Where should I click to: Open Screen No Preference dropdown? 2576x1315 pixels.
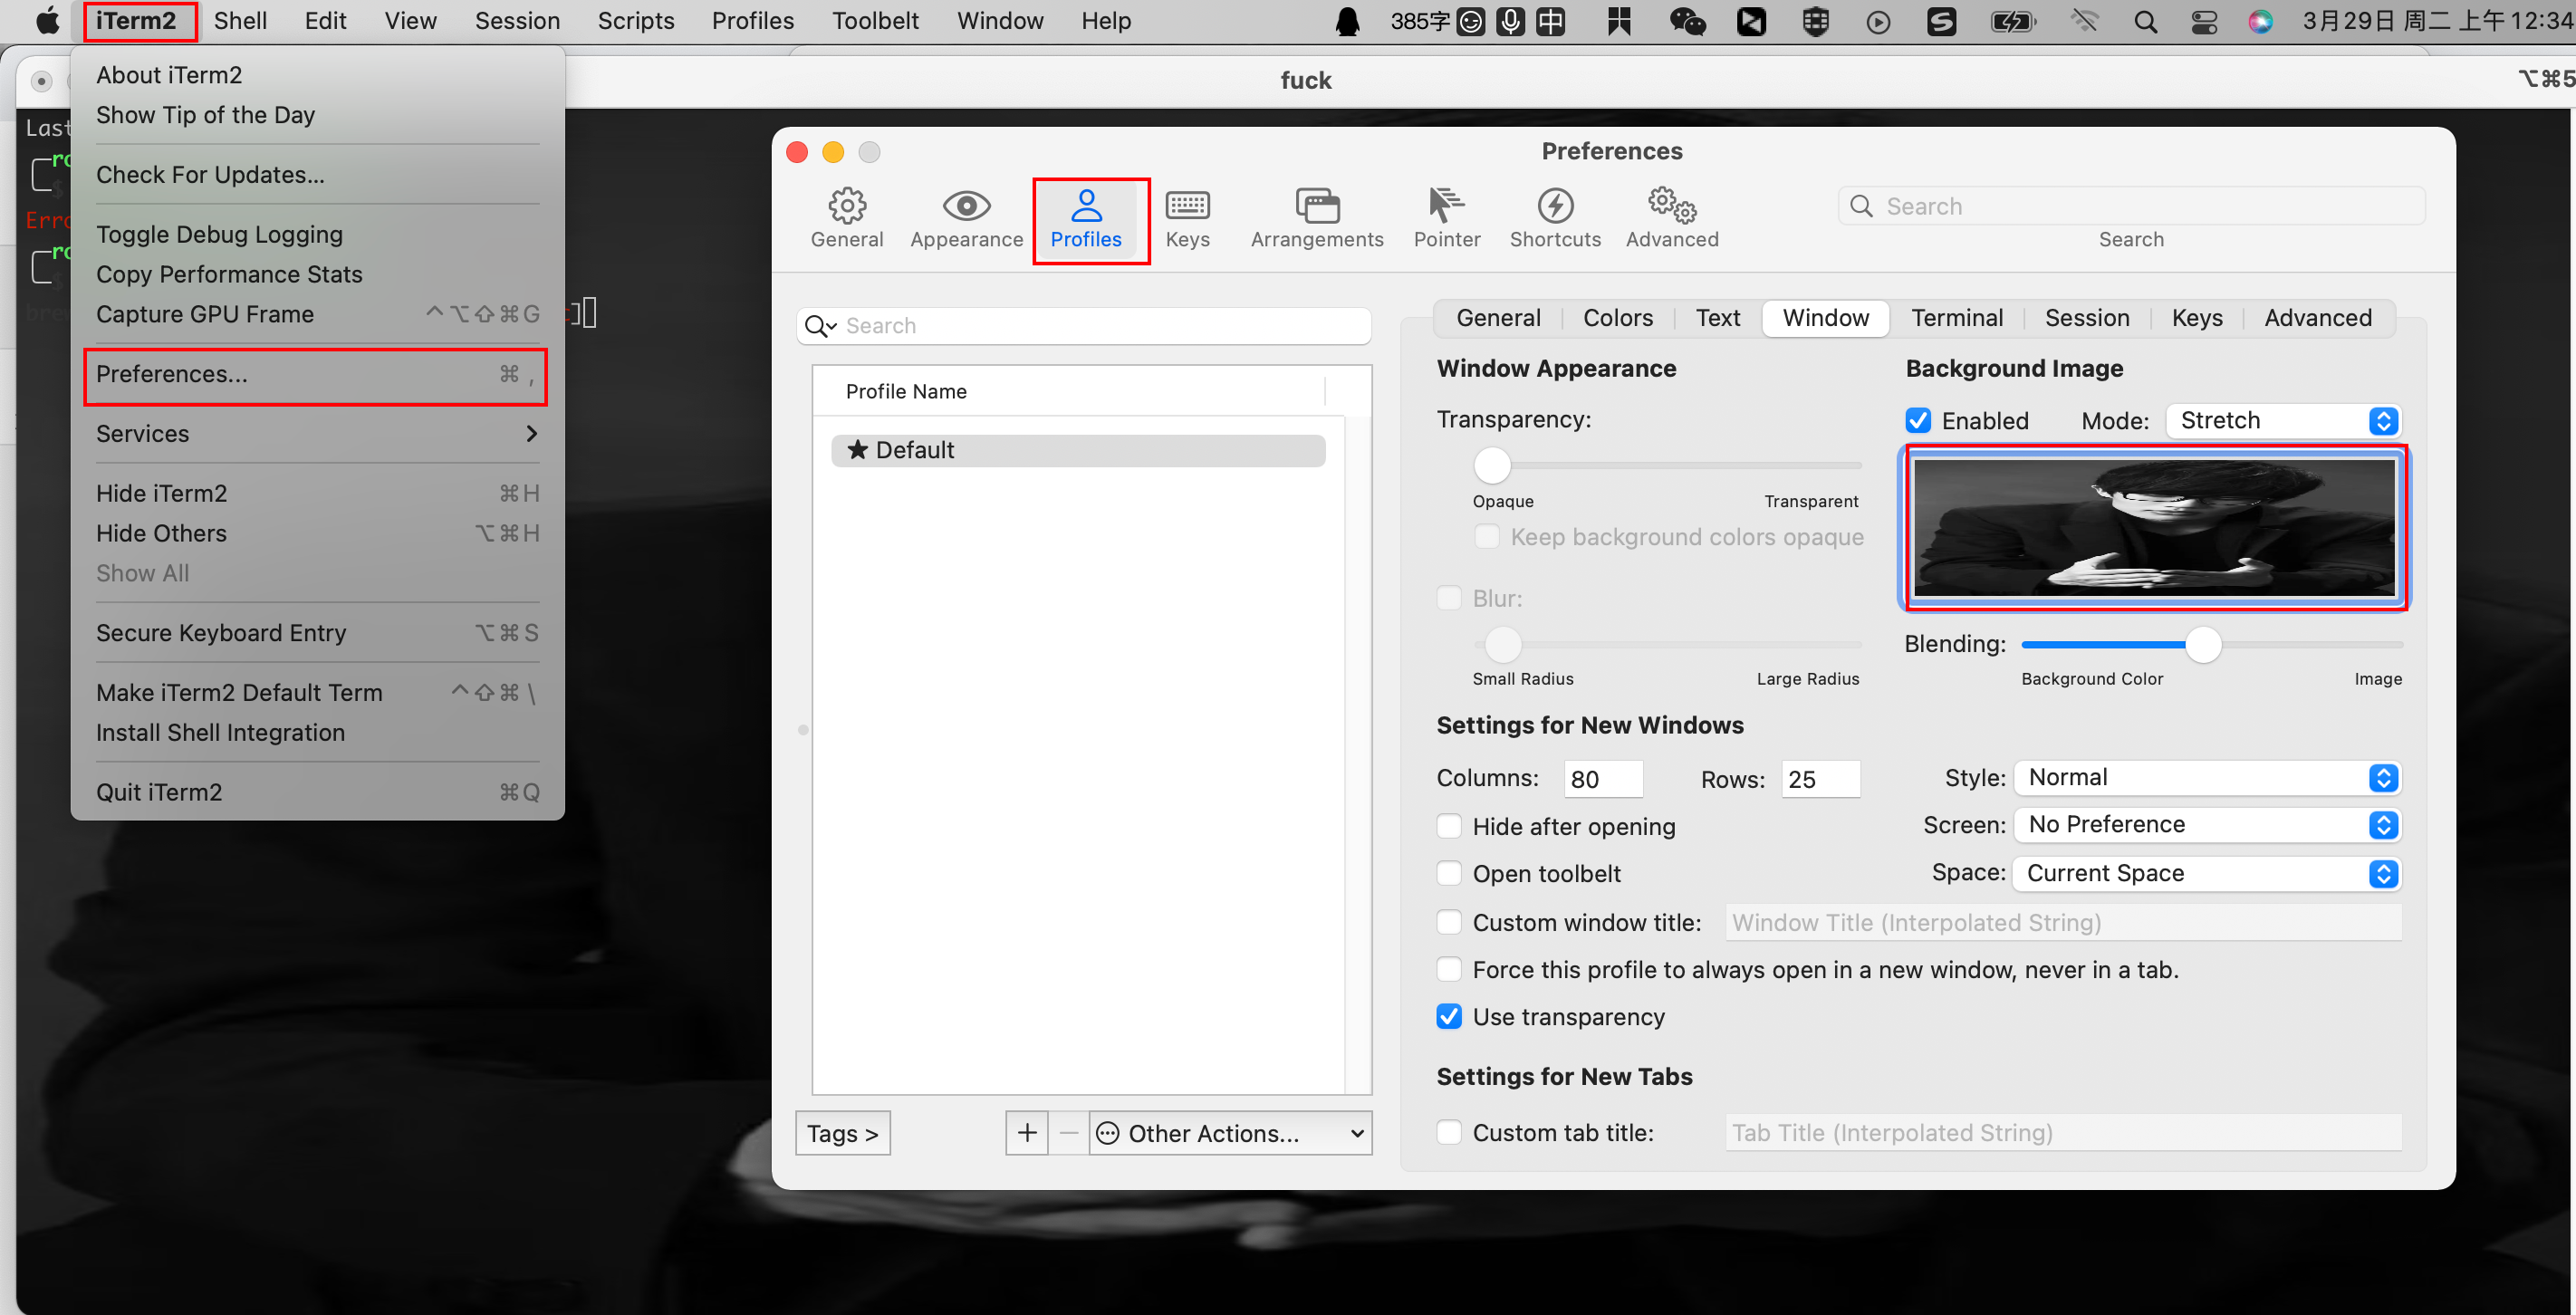click(2208, 825)
